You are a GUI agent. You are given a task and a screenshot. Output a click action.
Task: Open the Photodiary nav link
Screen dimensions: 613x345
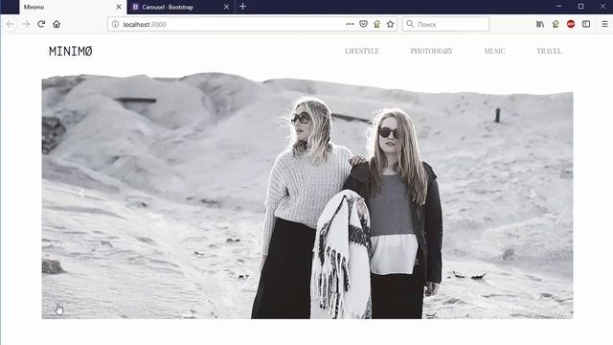point(432,51)
